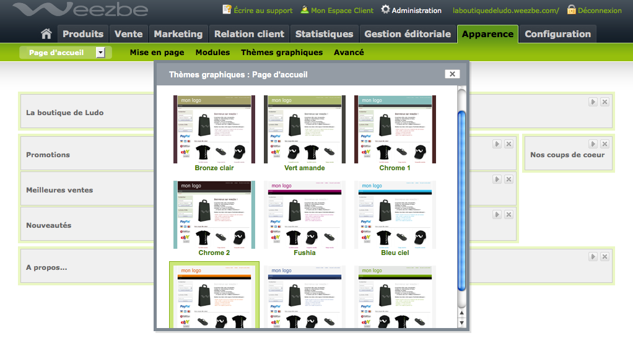Click the Déconnexion padlock icon
633x346 pixels.
pos(571,10)
